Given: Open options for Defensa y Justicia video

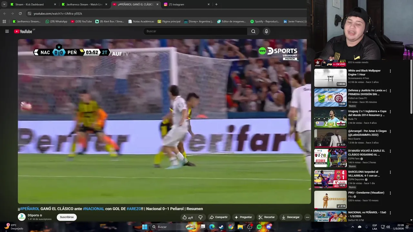Looking at the screenshot, I should click(x=390, y=91).
